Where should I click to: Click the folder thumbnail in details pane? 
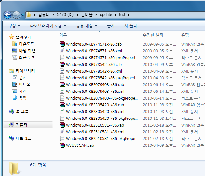(x=14, y=169)
